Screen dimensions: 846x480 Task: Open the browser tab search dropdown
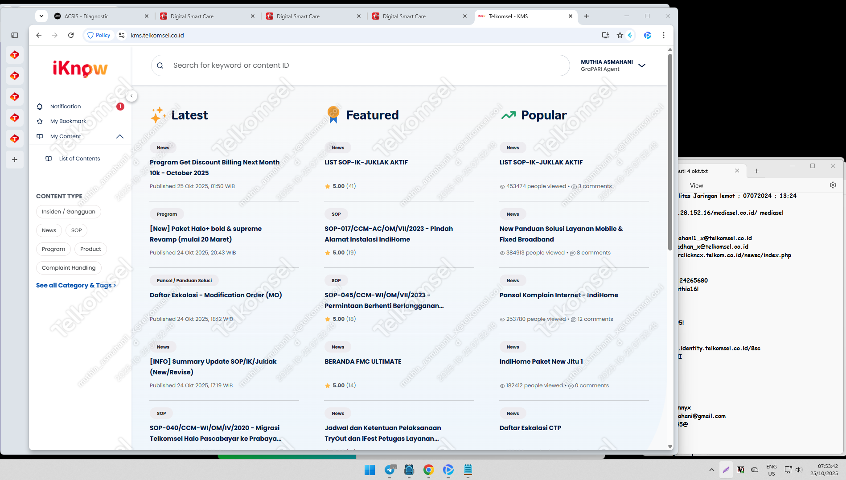pos(41,16)
